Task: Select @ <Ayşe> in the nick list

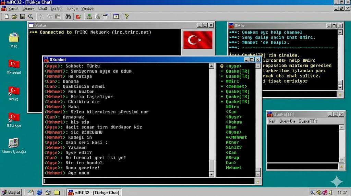Action: pyautogui.click(x=231, y=66)
